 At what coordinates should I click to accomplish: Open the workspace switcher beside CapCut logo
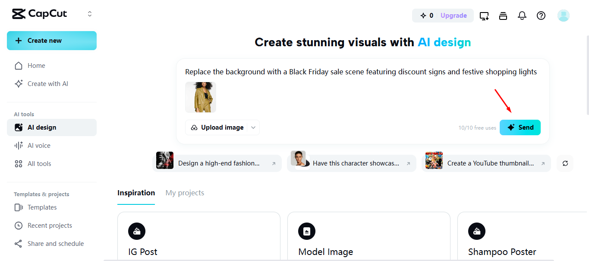coord(89,13)
